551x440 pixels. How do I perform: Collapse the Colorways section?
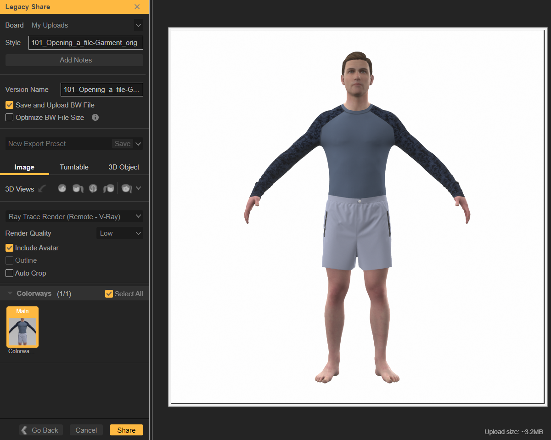tap(10, 293)
